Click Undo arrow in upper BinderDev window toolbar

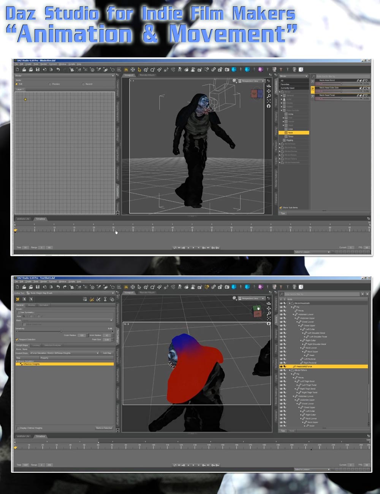(58, 70)
